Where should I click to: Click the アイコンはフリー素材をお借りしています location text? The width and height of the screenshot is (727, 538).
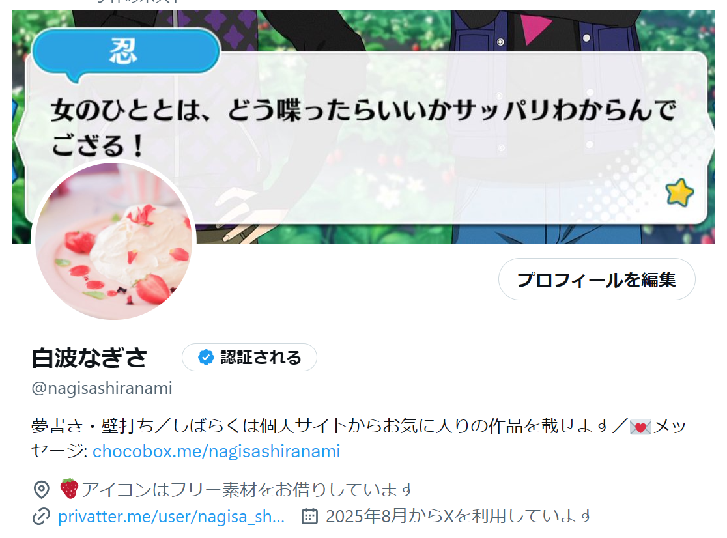tap(248, 490)
